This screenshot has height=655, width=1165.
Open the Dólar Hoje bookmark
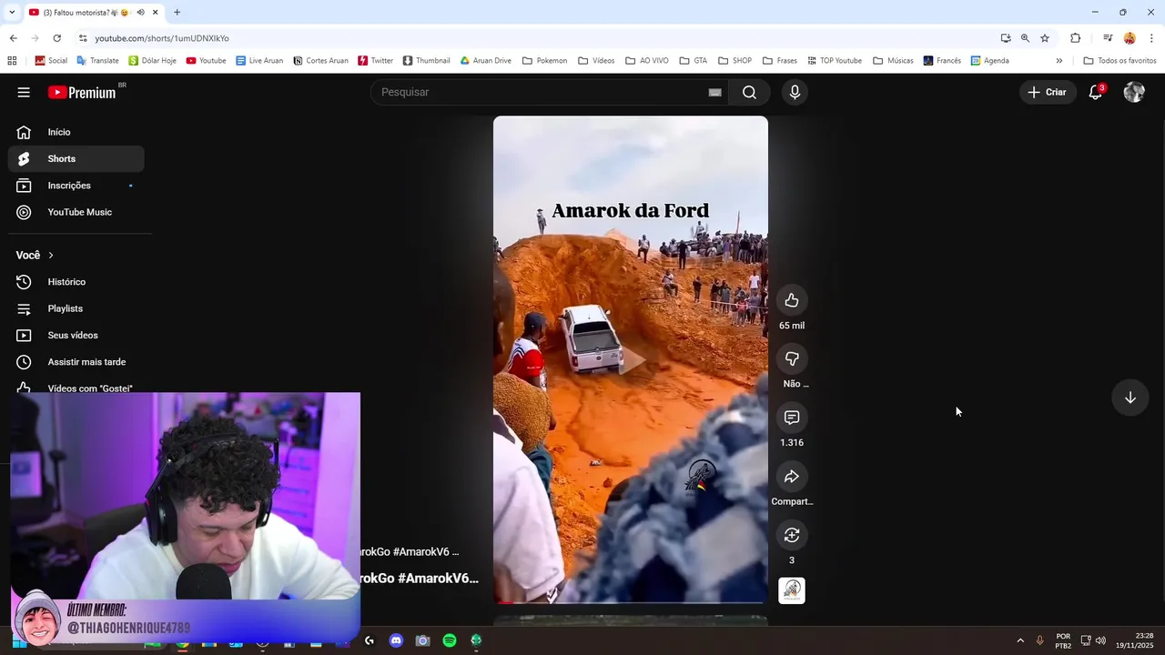pyautogui.click(x=152, y=61)
